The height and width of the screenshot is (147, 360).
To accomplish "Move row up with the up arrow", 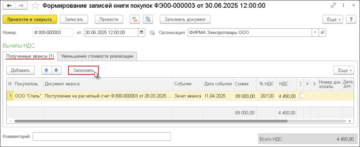I will tap(46, 70).
